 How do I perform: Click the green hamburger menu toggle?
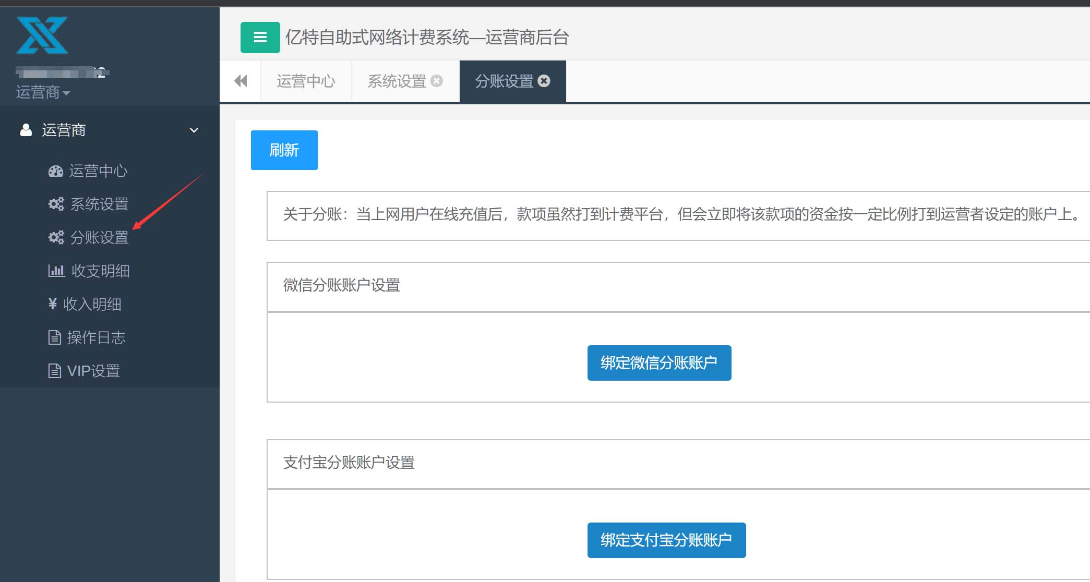[260, 38]
